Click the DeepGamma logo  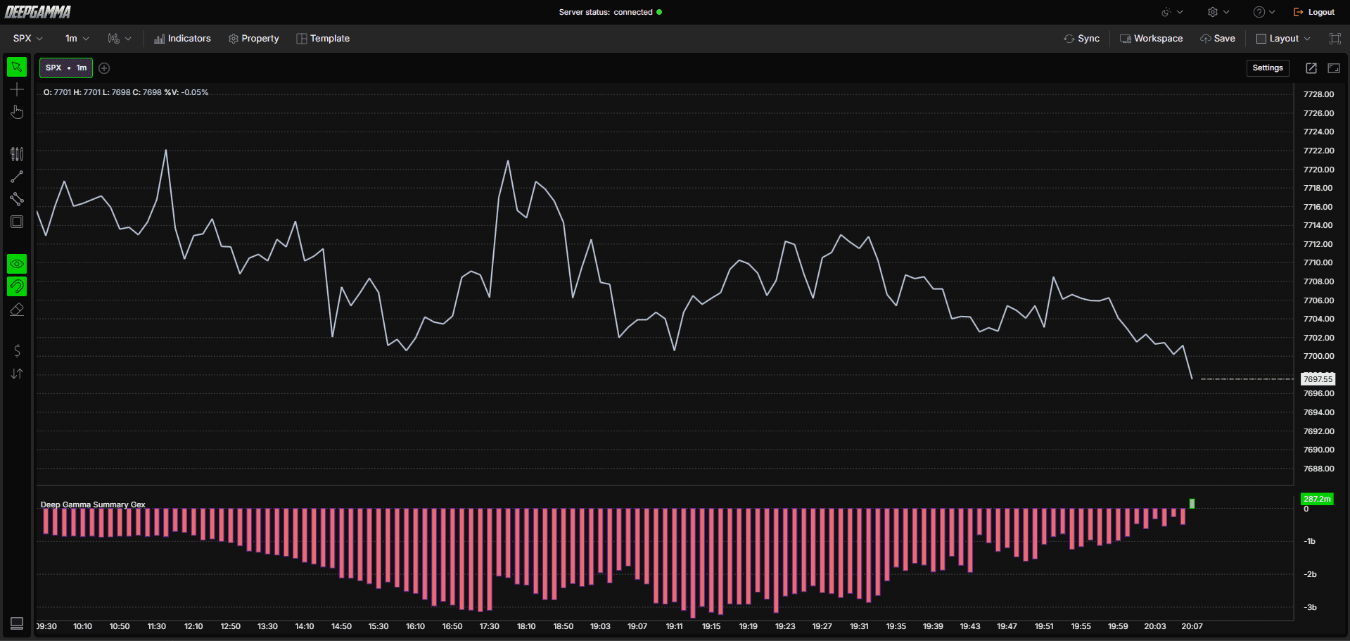point(38,12)
